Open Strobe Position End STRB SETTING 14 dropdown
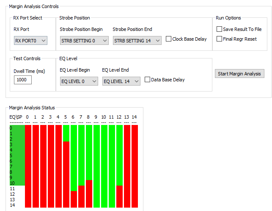The height and width of the screenshot is (211, 272). tap(137, 41)
